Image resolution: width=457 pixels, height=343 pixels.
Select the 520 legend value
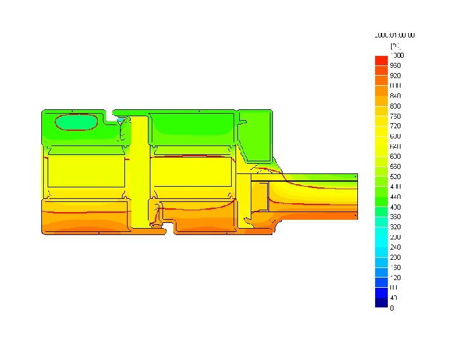[x=395, y=177]
